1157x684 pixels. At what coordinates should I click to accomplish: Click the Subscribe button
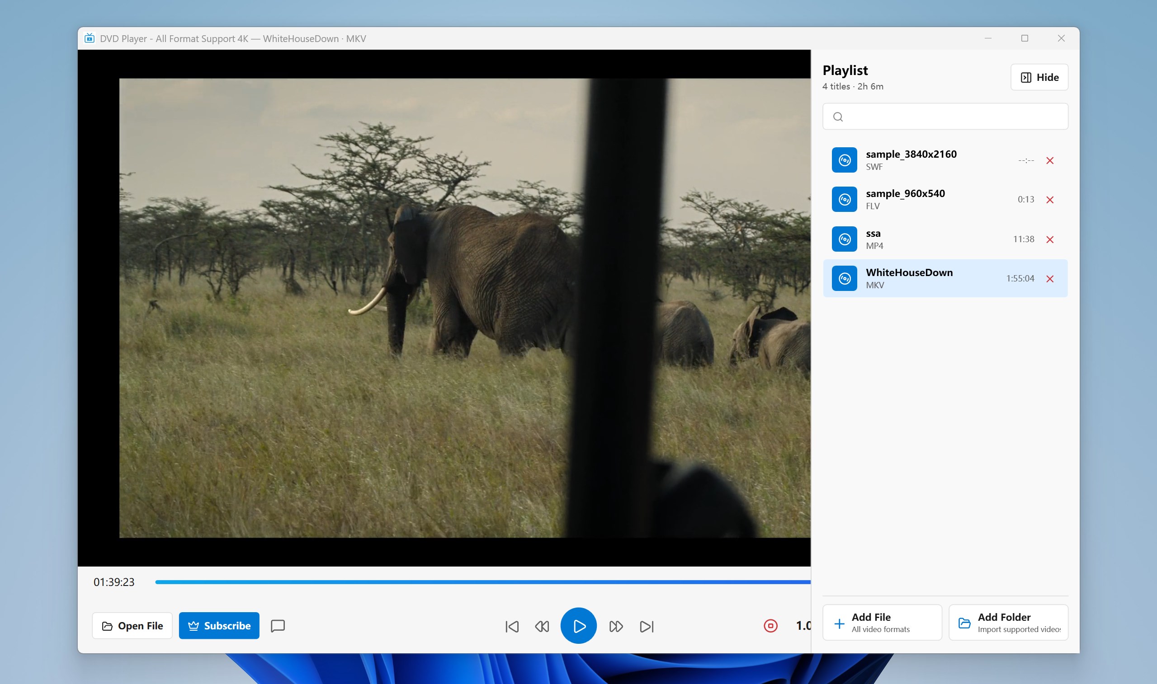[219, 625]
